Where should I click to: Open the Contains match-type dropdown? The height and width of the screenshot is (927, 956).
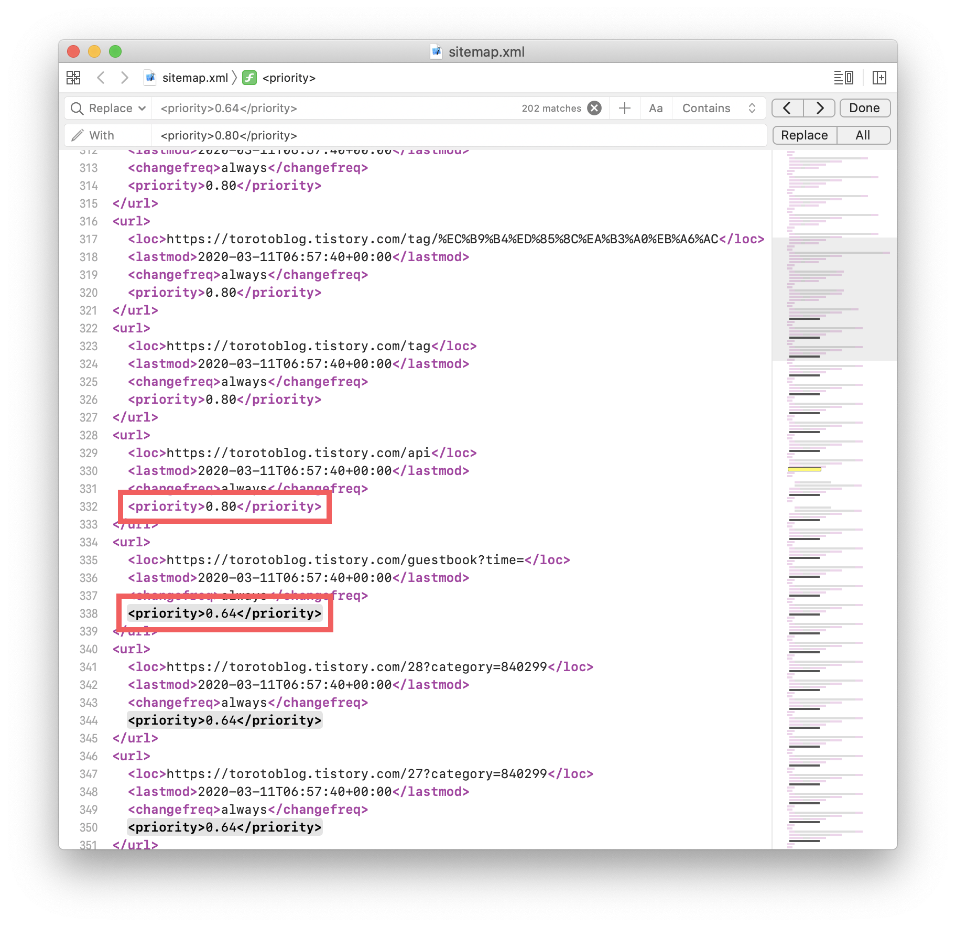click(719, 108)
